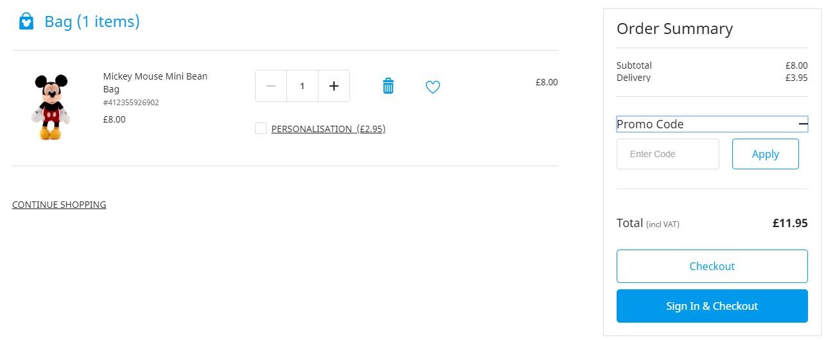Choose Sign In & Checkout
Screen dimensions: 826x340
coord(712,306)
